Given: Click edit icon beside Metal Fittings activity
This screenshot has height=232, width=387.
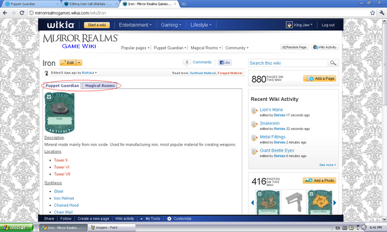Looking at the screenshot, I should 254,138.
